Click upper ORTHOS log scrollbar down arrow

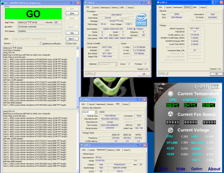pos(78,107)
